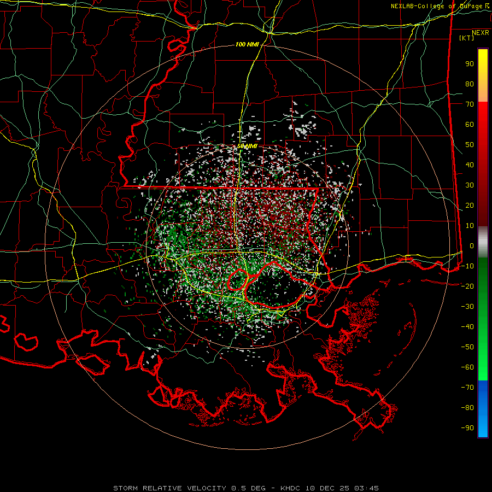Click the "KHDC" station identifier in the caption
492x492 pixels.
[x=290, y=488]
